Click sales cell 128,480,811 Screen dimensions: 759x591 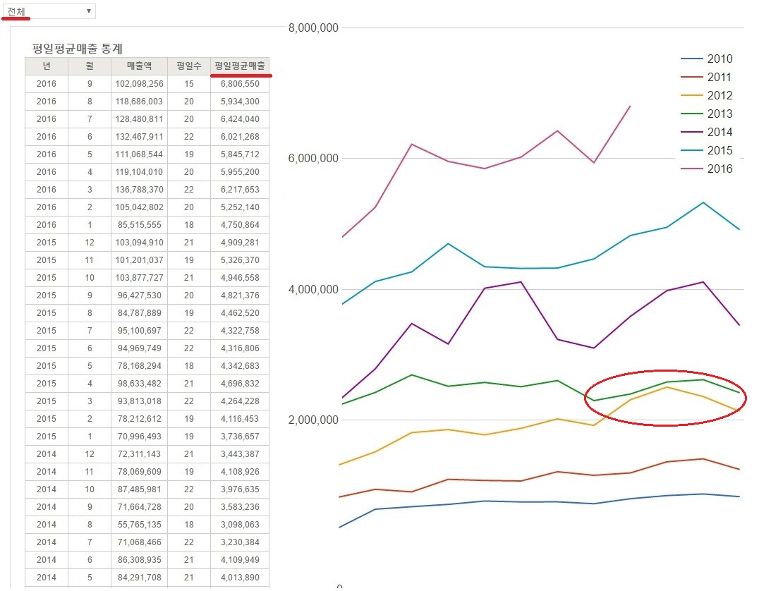coord(140,119)
